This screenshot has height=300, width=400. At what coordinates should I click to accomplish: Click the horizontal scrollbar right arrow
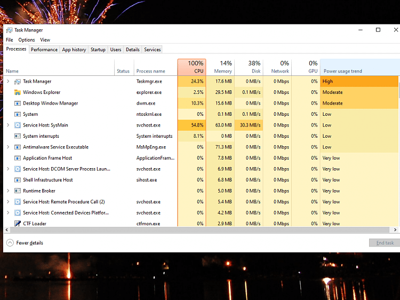click(395, 230)
